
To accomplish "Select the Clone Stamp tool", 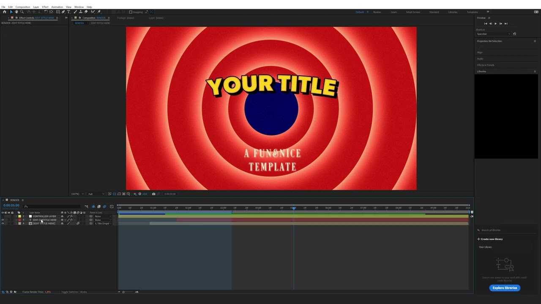I will point(81,12).
